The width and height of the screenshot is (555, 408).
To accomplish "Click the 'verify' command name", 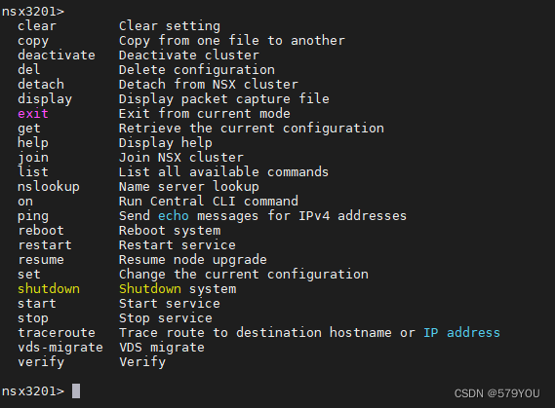I will pyautogui.click(x=41, y=362).
